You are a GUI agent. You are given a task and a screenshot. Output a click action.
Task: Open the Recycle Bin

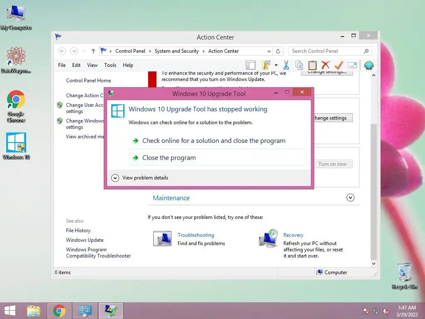(x=404, y=275)
